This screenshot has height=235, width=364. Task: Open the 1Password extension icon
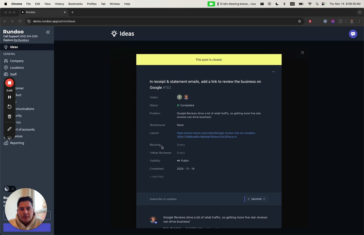pyautogui.click(x=325, y=21)
